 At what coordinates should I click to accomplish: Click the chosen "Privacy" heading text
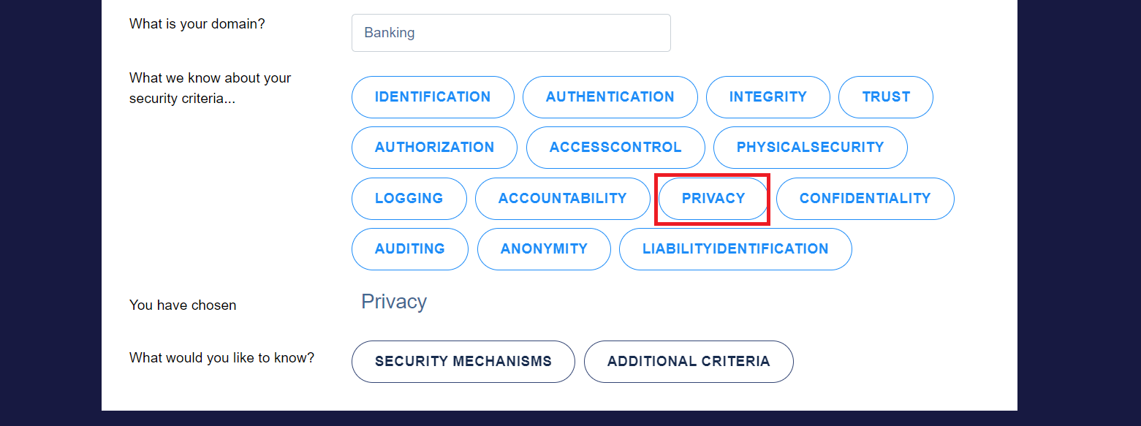coord(394,303)
